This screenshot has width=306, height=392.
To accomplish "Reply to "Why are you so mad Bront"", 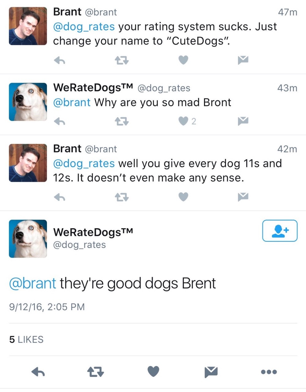I will [59, 122].
